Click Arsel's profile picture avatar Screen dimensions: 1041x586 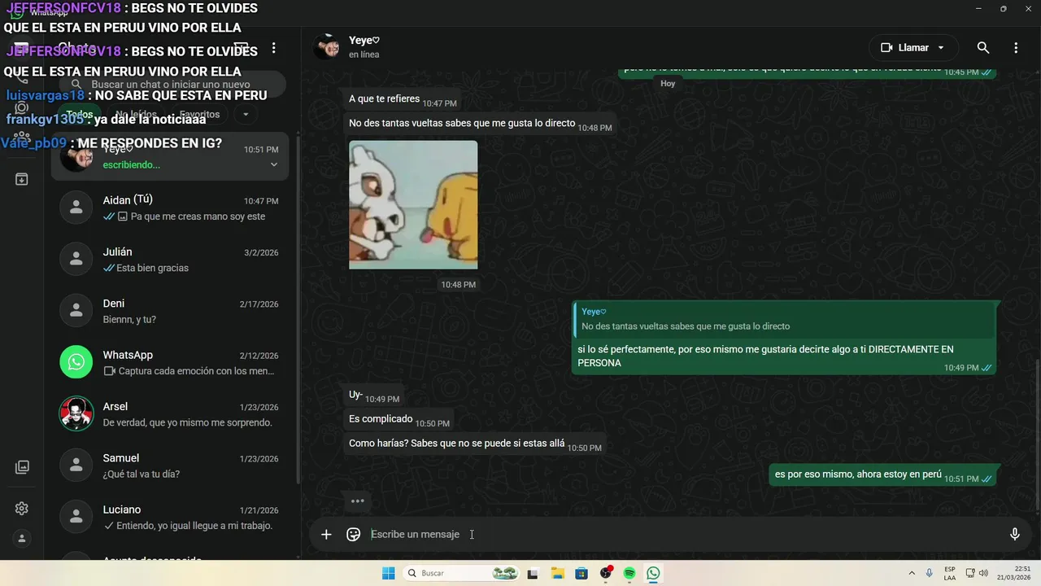click(x=76, y=414)
